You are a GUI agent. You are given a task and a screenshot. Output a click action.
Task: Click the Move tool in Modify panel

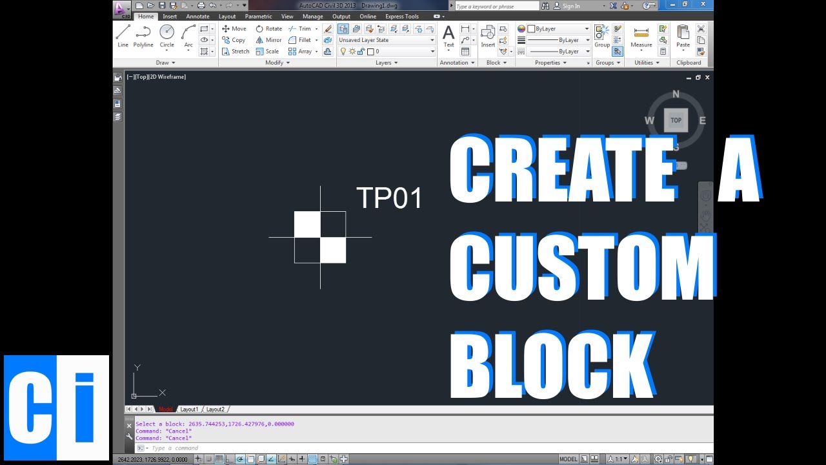(x=234, y=28)
